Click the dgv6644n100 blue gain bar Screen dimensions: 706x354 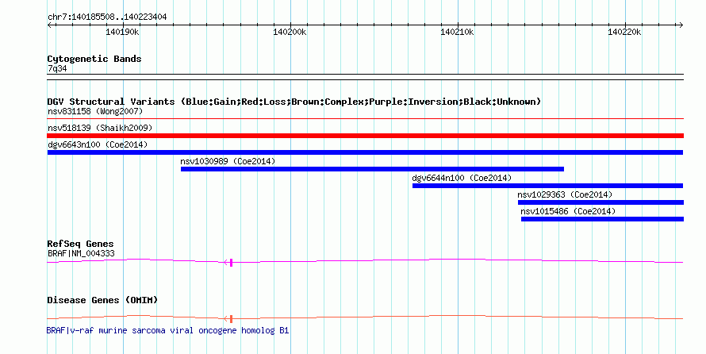click(547, 186)
